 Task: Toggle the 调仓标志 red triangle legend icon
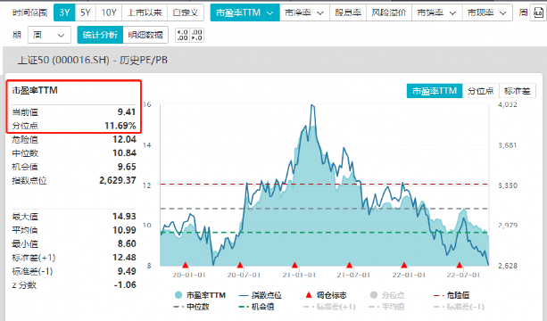(309, 295)
